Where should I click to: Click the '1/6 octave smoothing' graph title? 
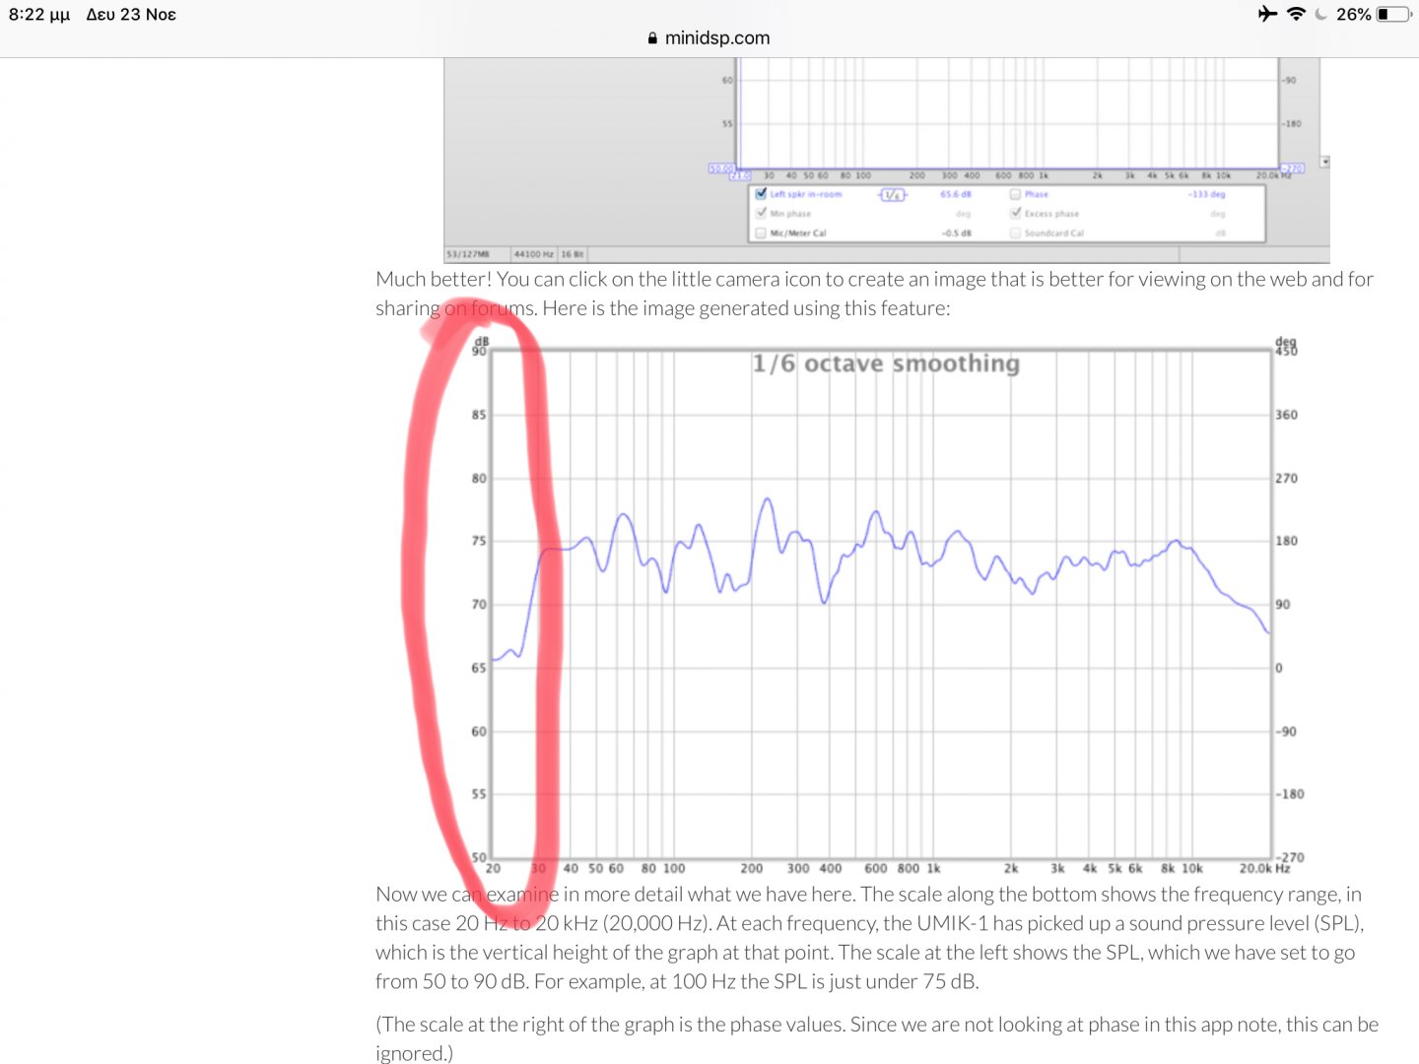coord(886,364)
